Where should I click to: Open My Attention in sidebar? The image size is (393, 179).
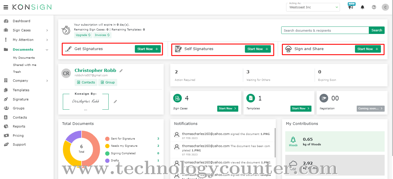(23, 40)
